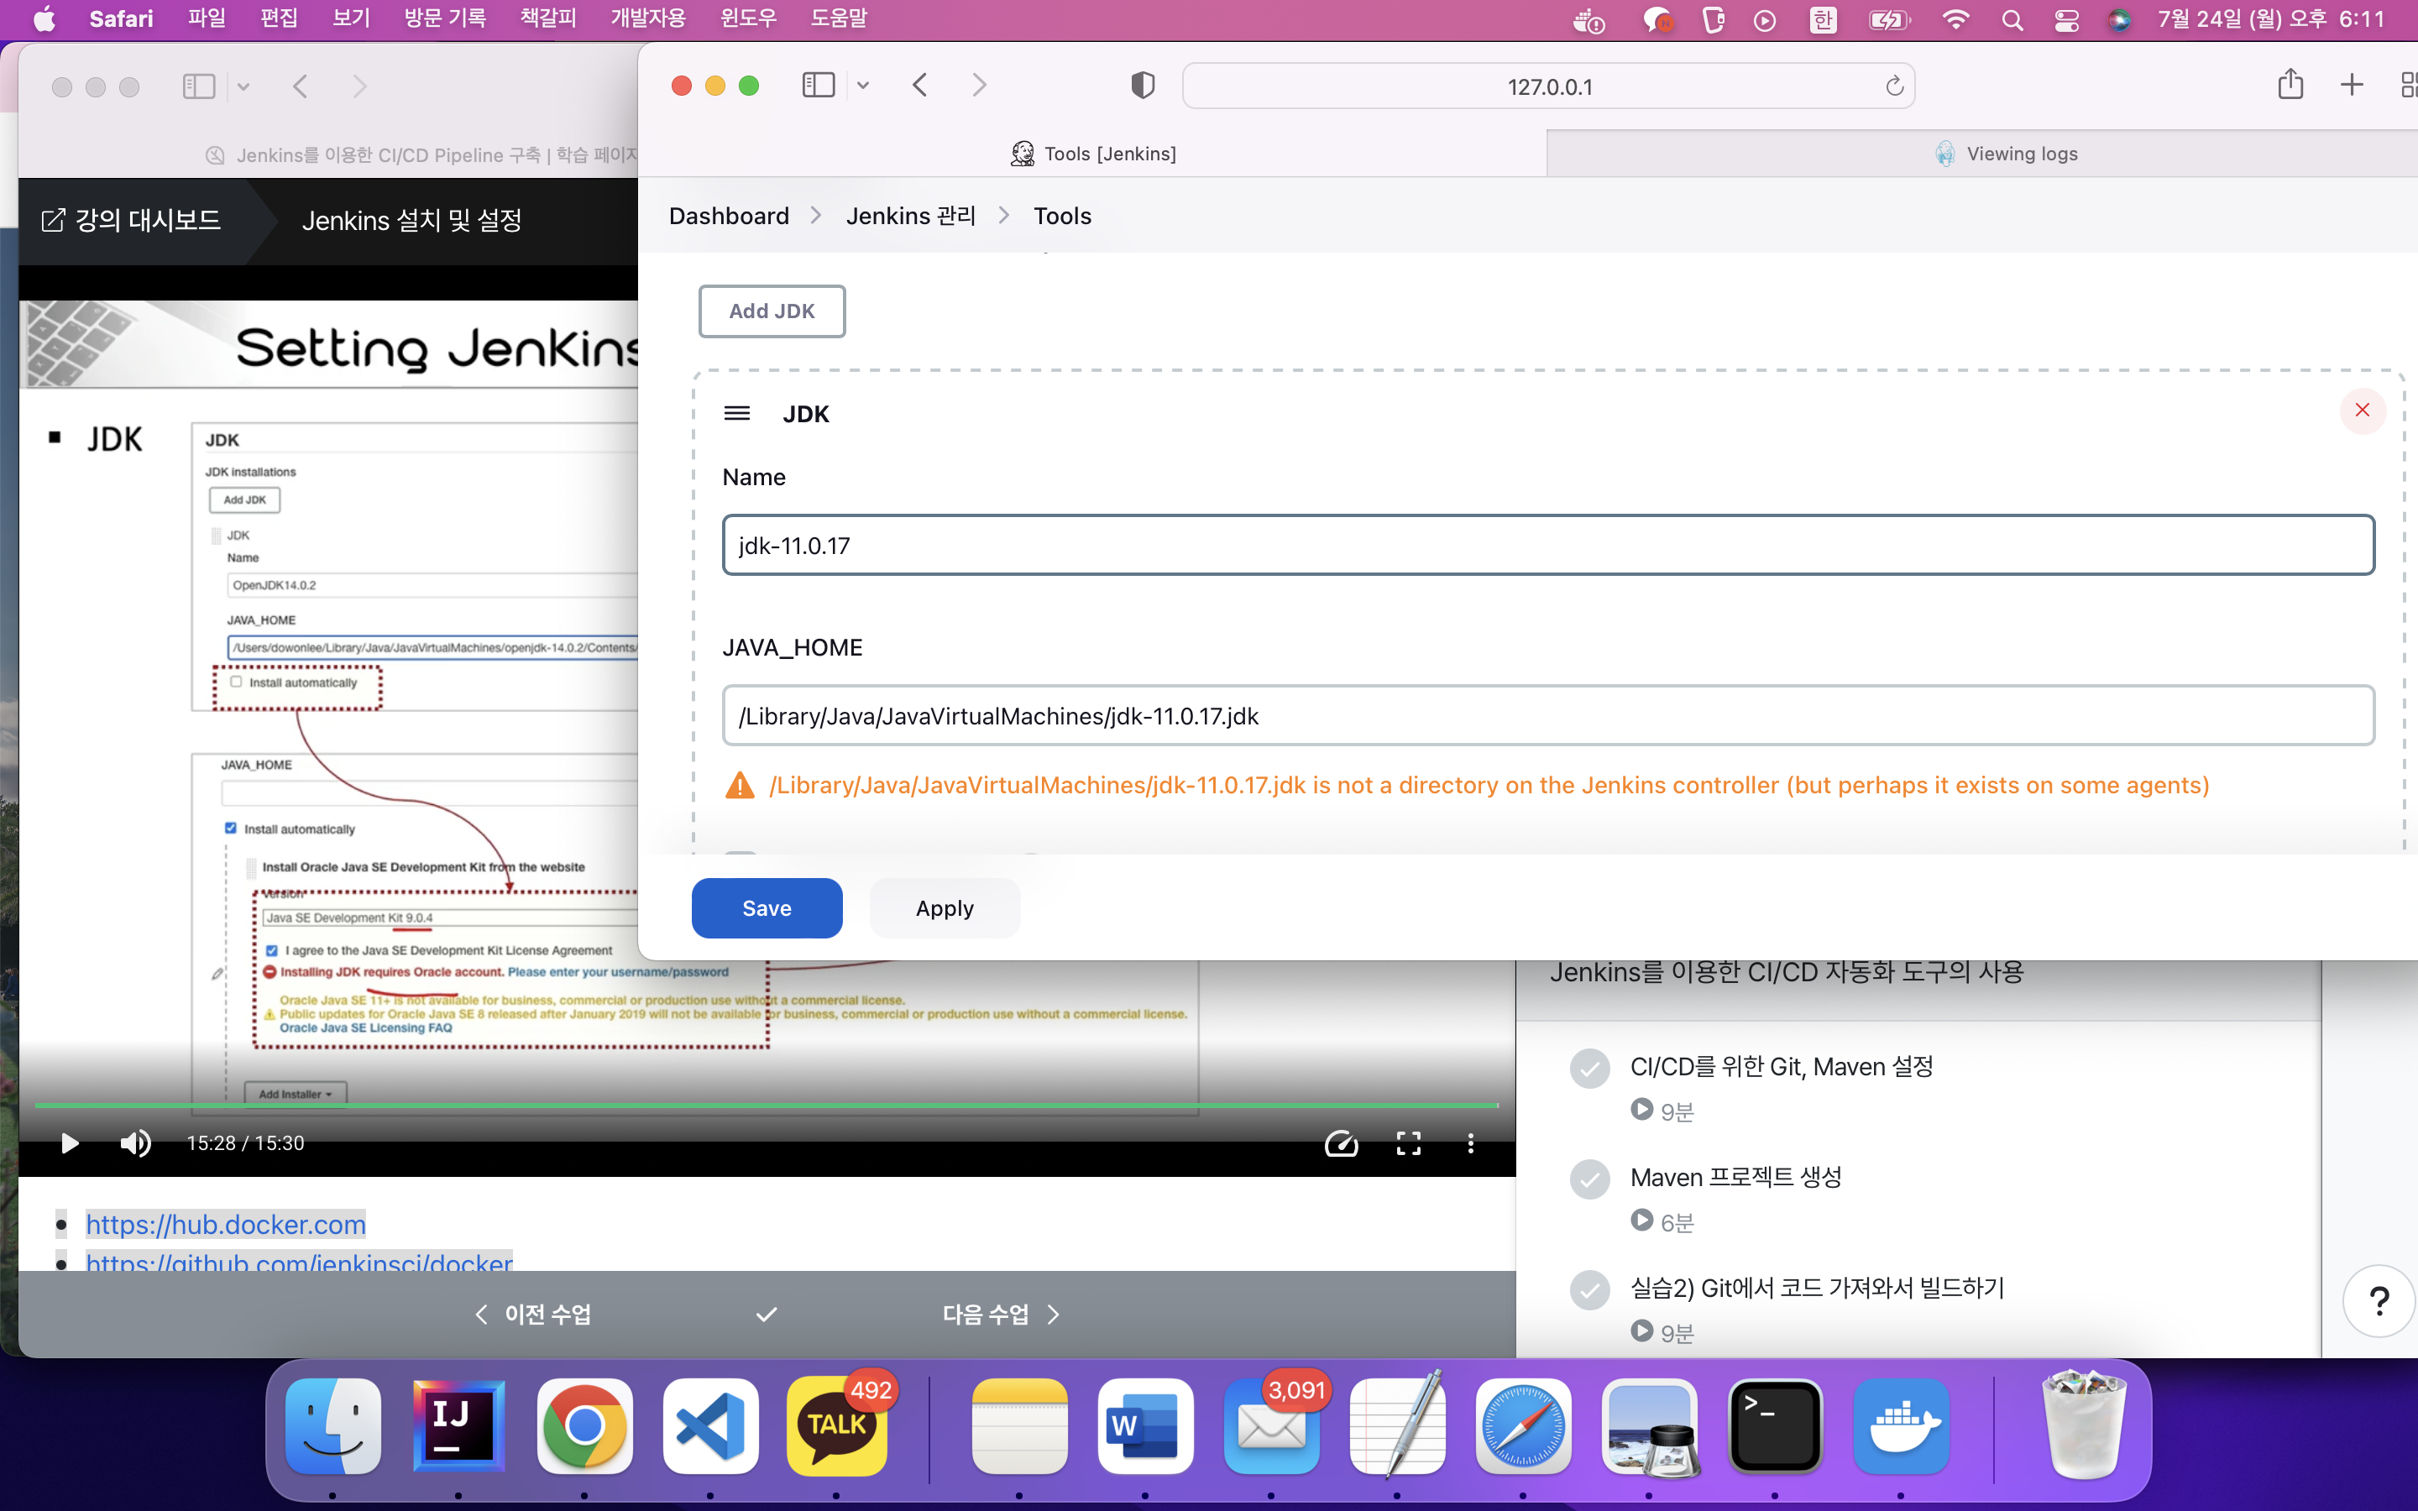Save the Jenkins tool configuration
The height and width of the screenshot is (1511, 2418).
click(767, 908)
